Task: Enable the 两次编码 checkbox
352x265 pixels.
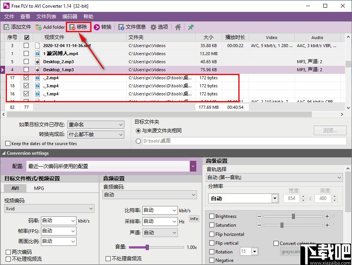Action: pyautogui.click(x=8, y=252)
